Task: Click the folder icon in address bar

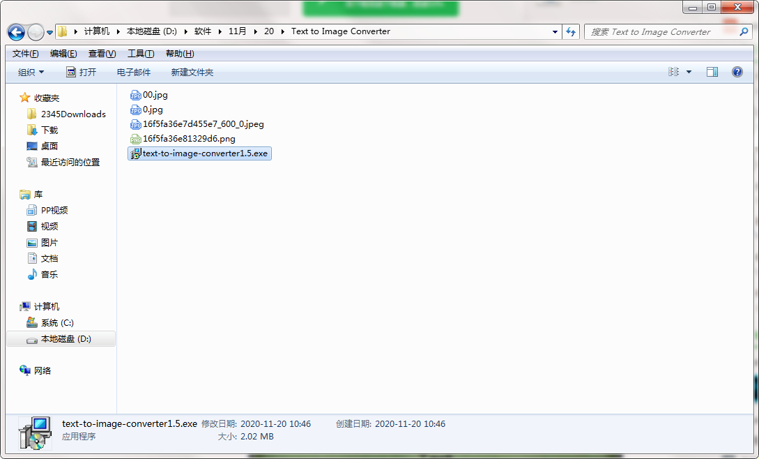Action: click(x=63, y=32)
